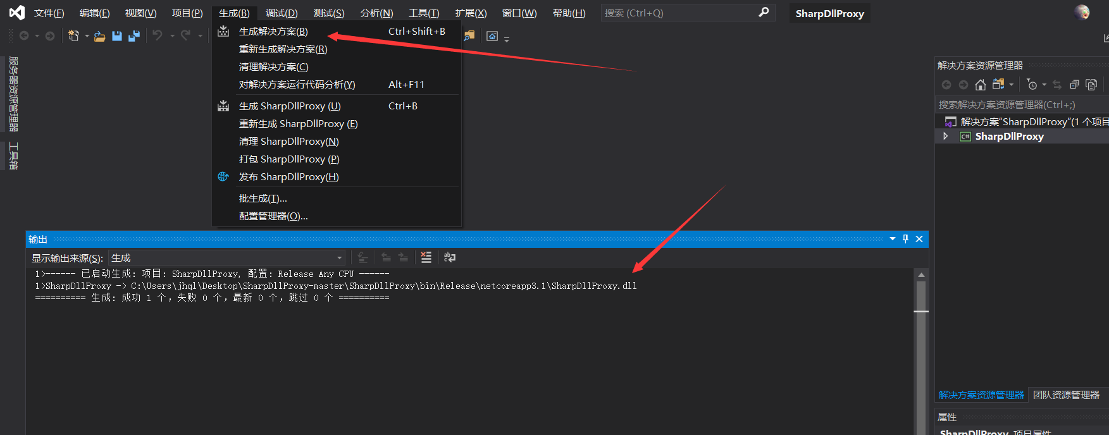Open the 工具箱 side tab
Viewport: 1109px width, 435px height.
click(13, 156)
